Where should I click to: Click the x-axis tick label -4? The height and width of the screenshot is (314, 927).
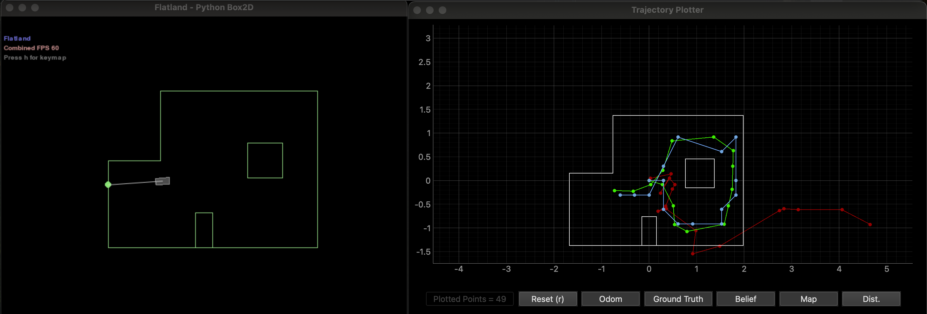(x=458, y=269)
